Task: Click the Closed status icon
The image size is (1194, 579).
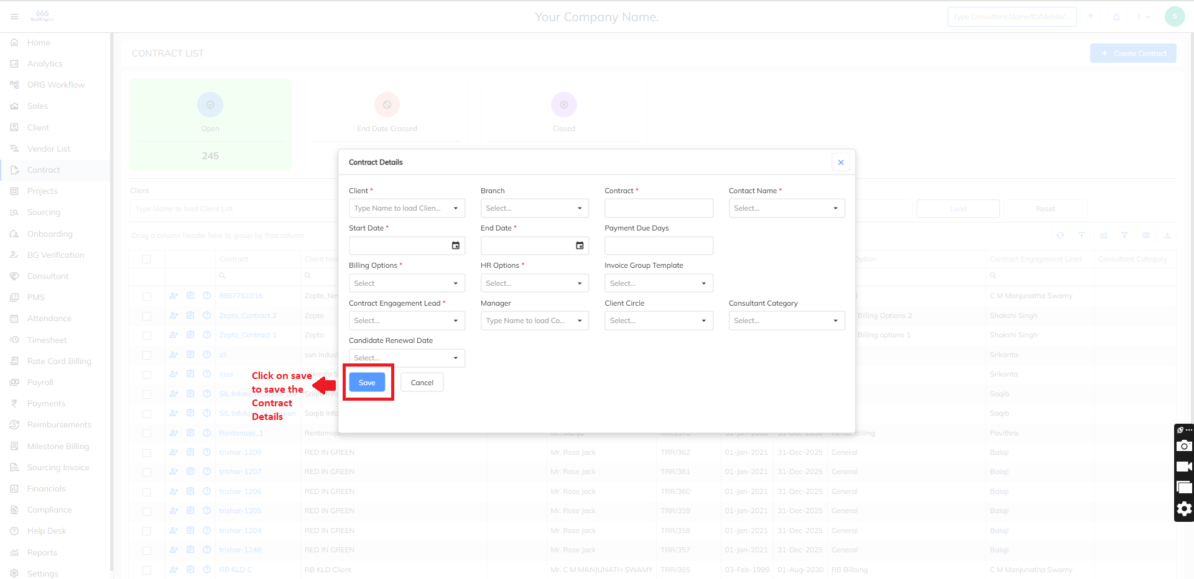Action: click(x=564, y=105)
